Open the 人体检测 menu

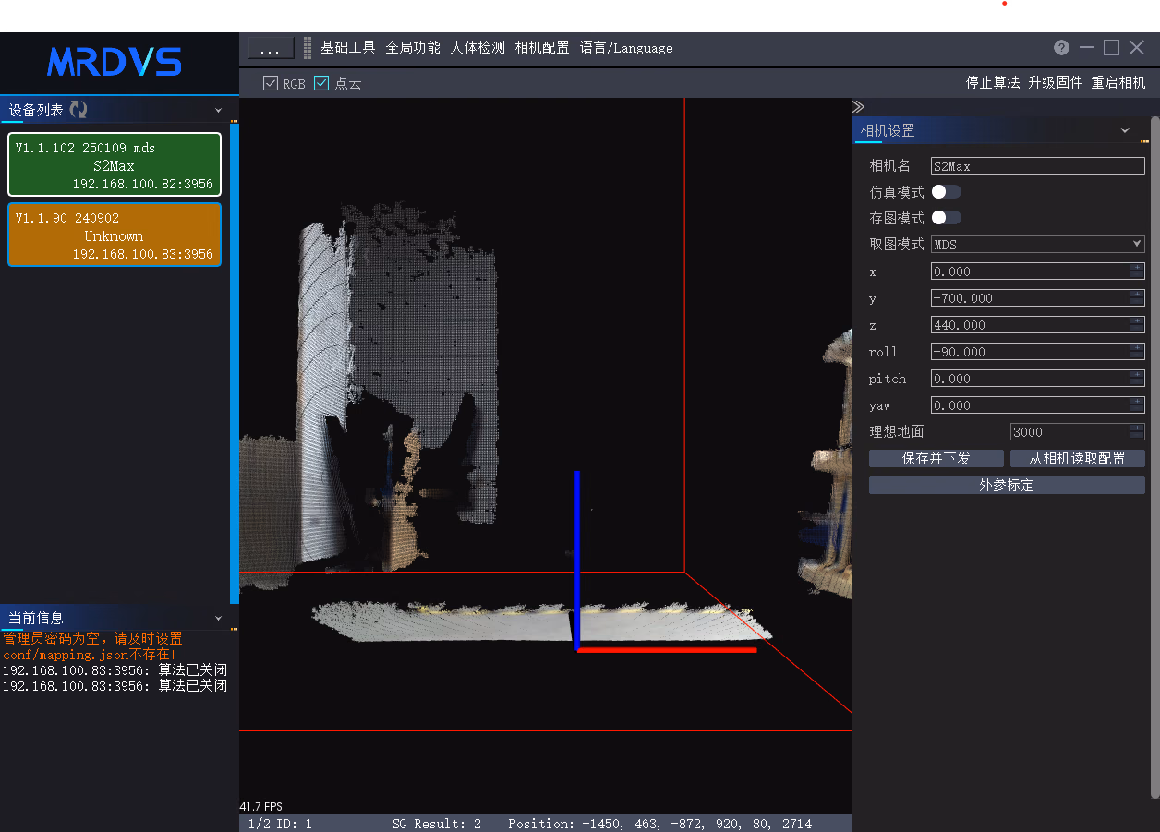click(477, 48)
